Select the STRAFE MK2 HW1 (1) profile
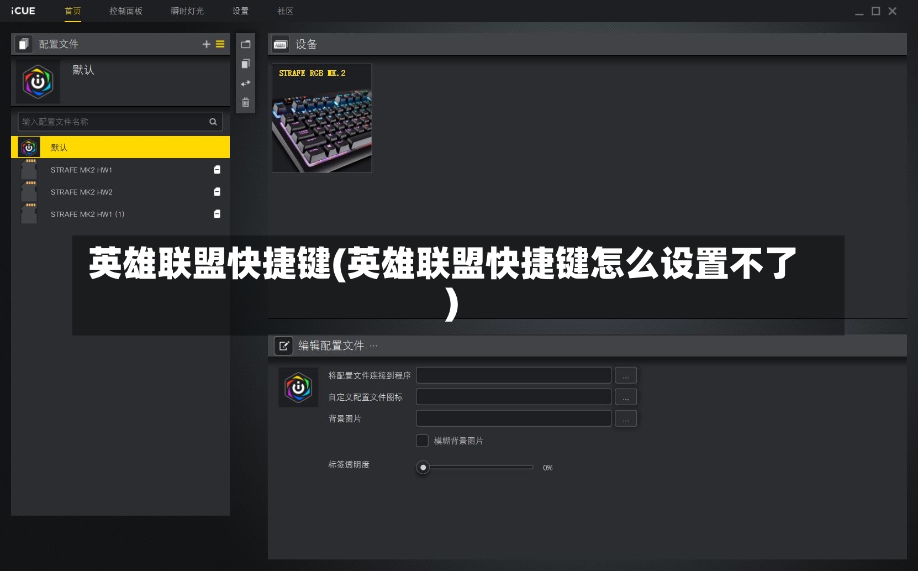 coord(120,214)
